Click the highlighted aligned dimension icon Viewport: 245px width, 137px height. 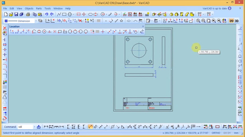click(x=90, y=127)
